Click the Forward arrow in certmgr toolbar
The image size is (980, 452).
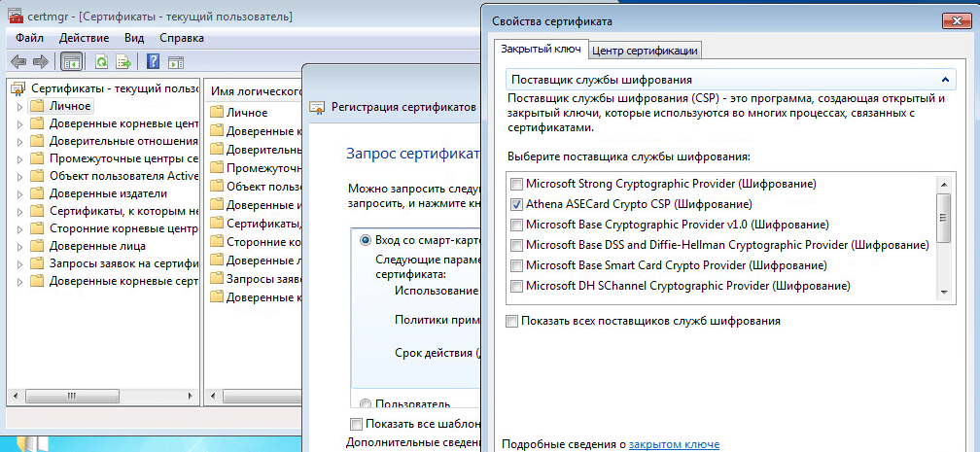pos(41,62)
